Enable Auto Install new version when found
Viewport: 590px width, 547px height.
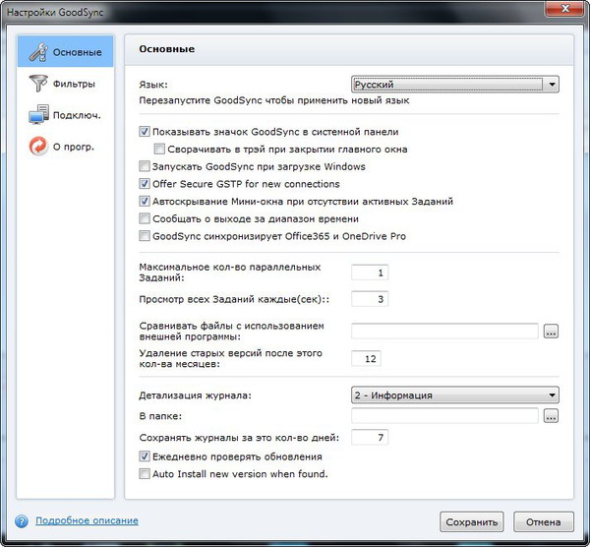145,473
